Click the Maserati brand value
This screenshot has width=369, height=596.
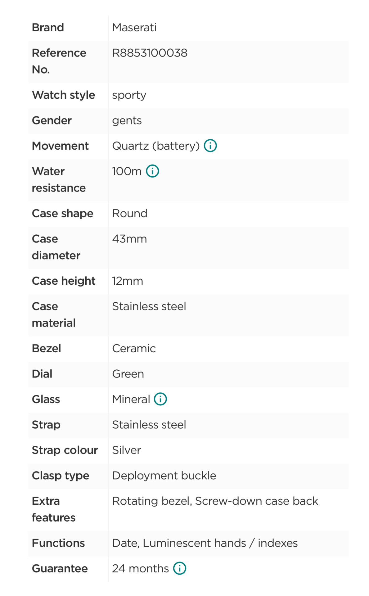(x=134, y=28)
